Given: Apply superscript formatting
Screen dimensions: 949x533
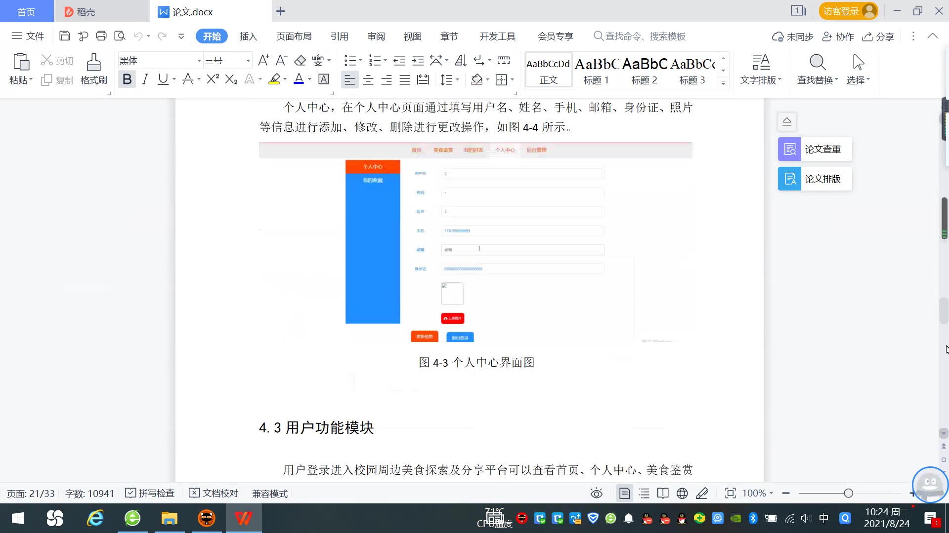Looking at the screenshot, I should [x=213, y=79].
